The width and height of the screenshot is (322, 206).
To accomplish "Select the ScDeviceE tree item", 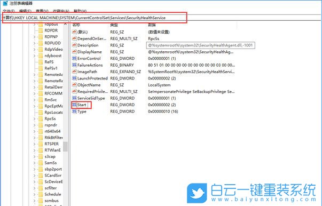I will pyautogui.click(x=53, y=182).
